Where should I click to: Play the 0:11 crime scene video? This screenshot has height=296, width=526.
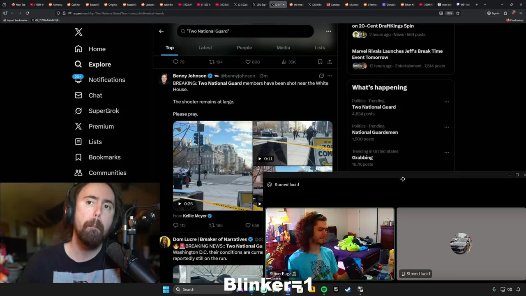click(x=293, y=143)
